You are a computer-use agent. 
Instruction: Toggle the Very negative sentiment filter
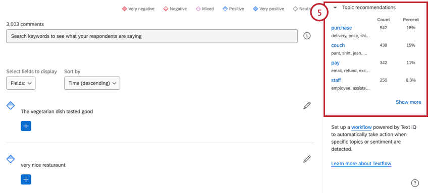pyautogui.click(x=138, y=9)
